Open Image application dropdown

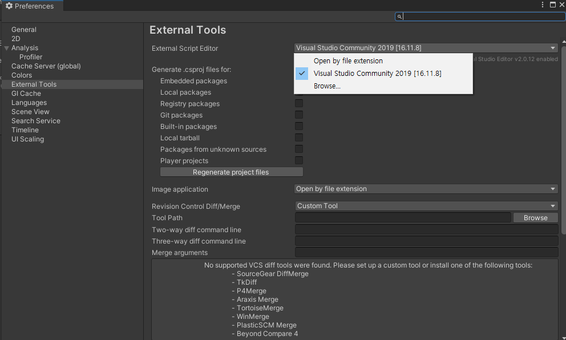[x=426, y=189]
